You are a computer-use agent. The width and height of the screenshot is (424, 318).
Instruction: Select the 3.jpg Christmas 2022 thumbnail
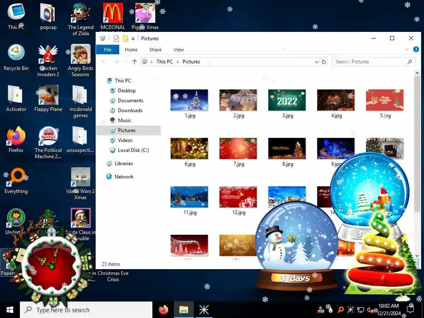pyautogui.click(x=287, y=100)
